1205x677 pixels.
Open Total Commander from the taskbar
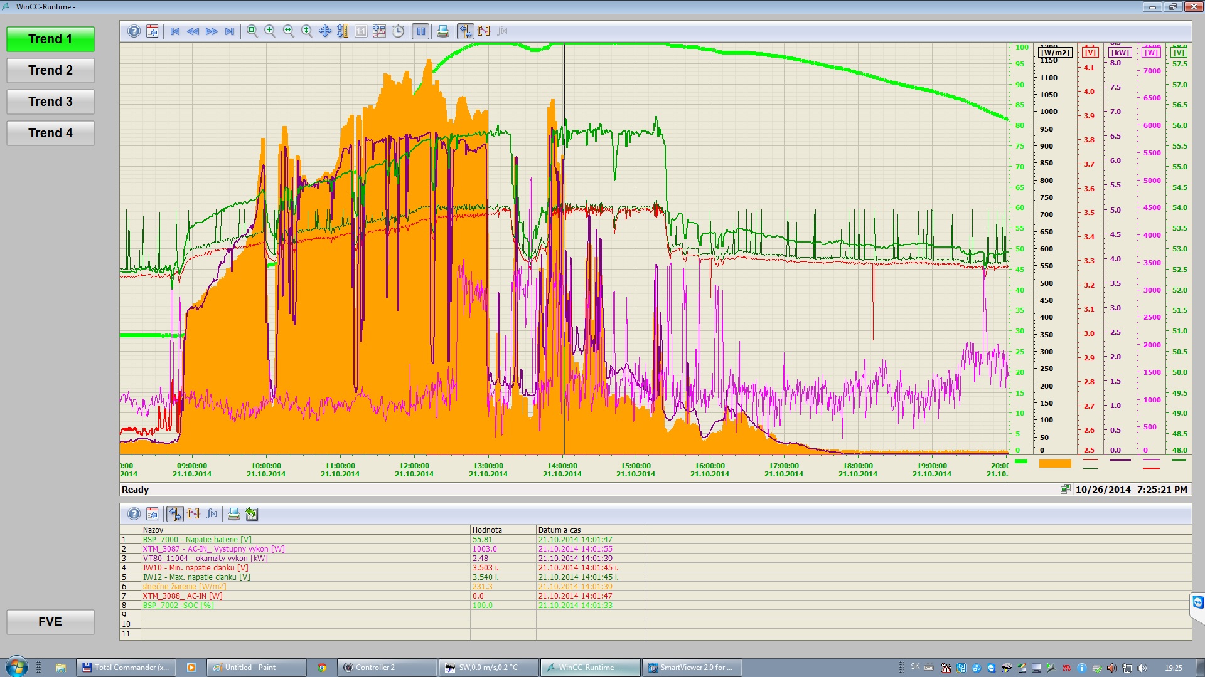[126, 668]
